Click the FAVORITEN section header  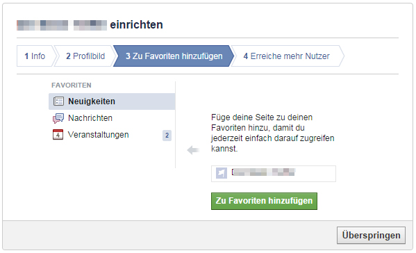[72, 85]
